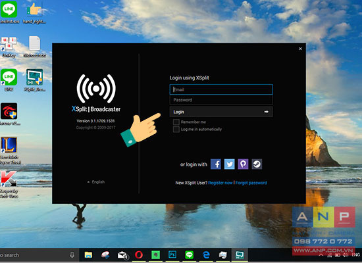Open the Forgot password link
The height and width of the screenshot is (263, 362).
(x=251, y=183)
